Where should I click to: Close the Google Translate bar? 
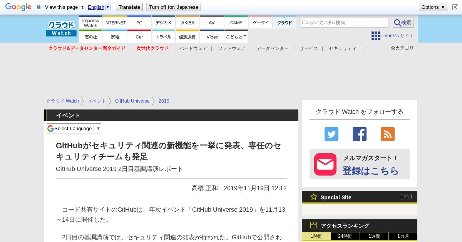455,7
